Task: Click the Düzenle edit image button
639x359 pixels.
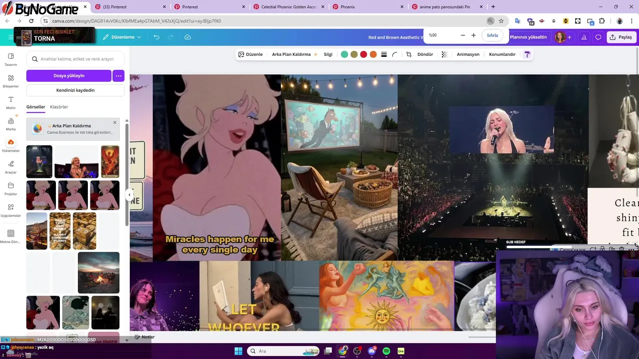Action: click(250, 54)
